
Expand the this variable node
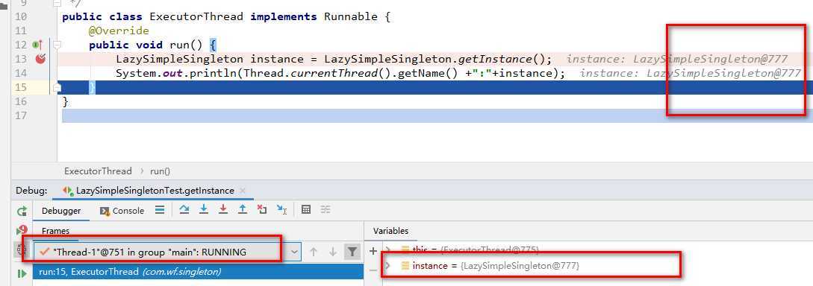387,250
